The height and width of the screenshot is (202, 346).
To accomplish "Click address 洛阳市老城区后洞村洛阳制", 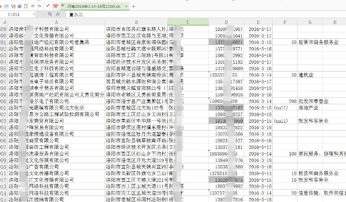I will coord(137,200).
